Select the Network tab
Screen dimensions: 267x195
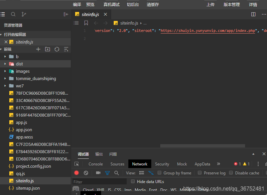pos(140,164)
